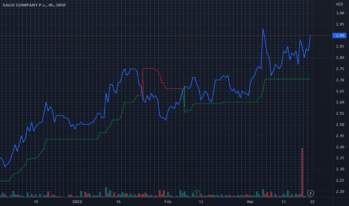Click the 2.40 price axis label
The image size is (349, 206).
coord(340,147)
